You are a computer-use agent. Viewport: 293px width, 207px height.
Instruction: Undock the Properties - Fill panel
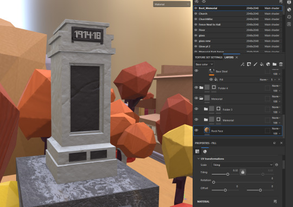(x=275, y=143)
